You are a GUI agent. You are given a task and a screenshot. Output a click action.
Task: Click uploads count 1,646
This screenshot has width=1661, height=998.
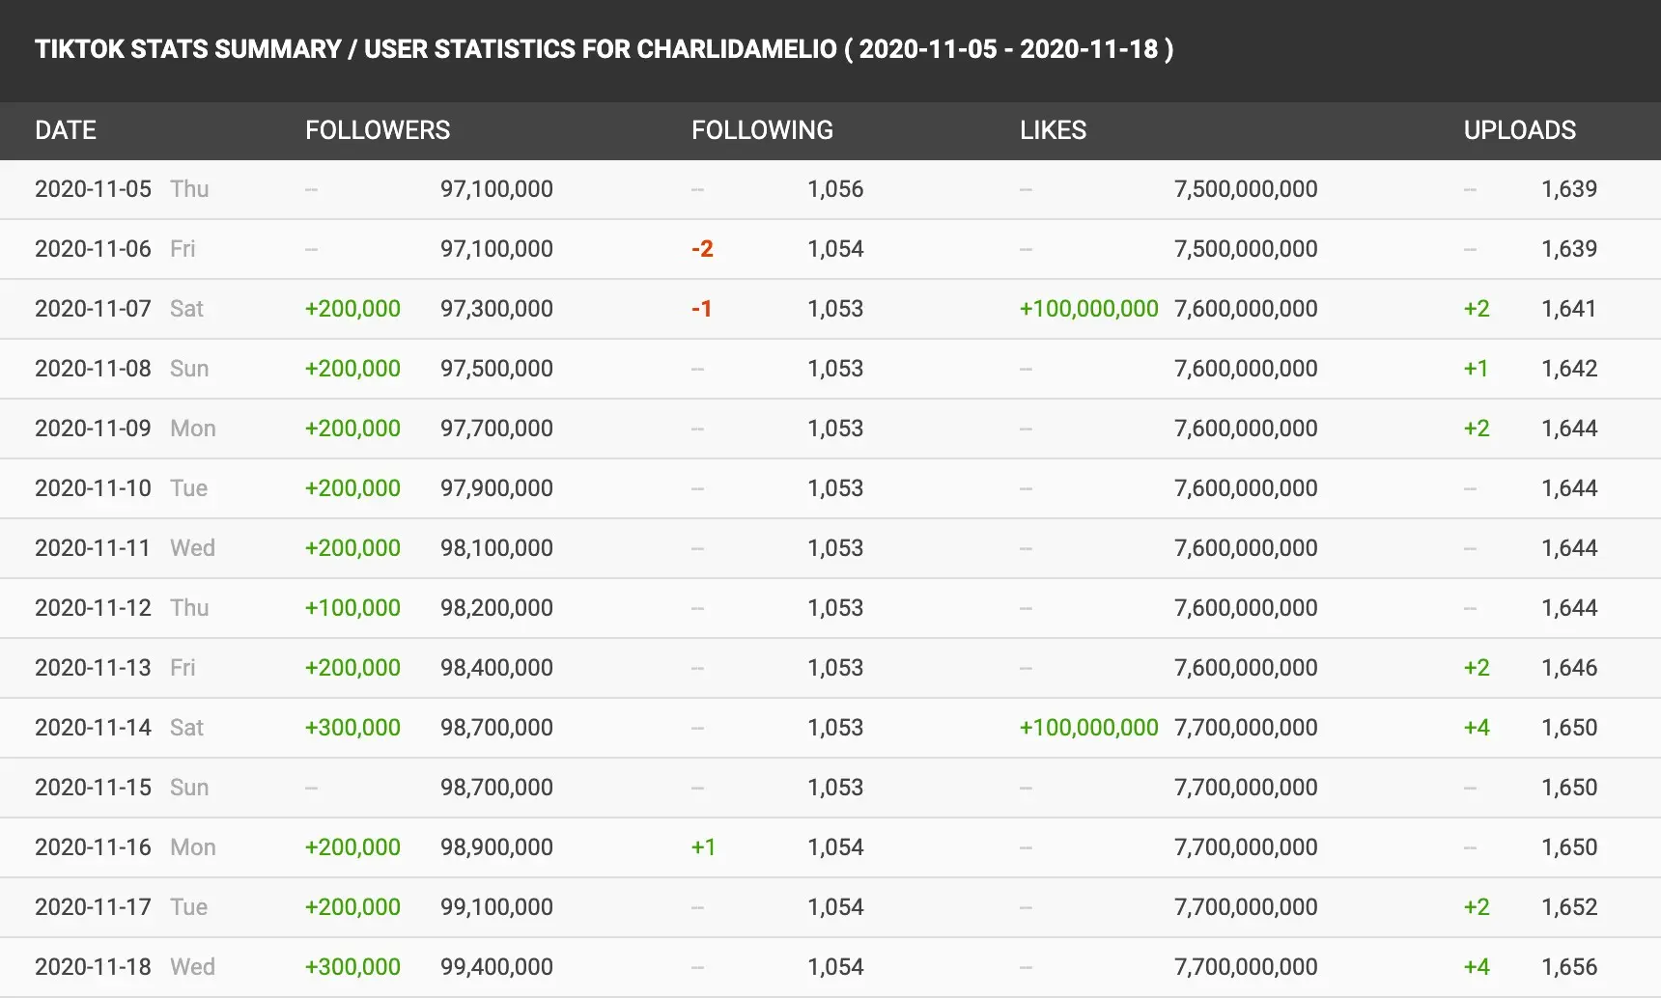tap(1569, 668)
